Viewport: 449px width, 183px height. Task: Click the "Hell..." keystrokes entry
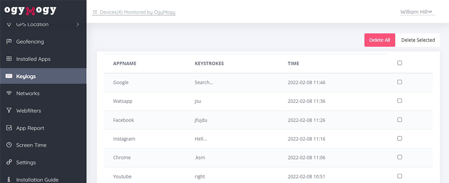click(x=201, y=139)
